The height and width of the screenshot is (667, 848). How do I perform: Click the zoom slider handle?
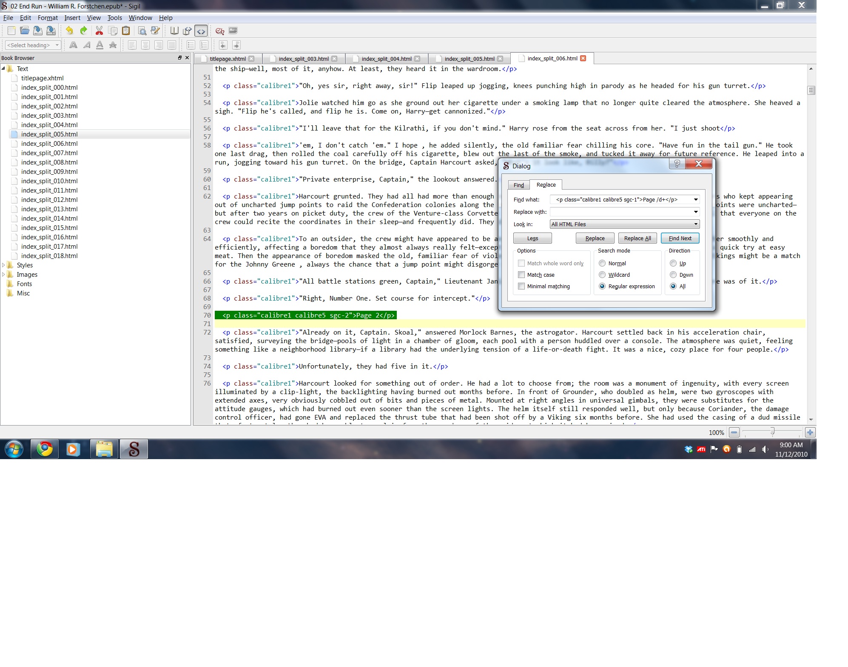[x=772, y=432]
